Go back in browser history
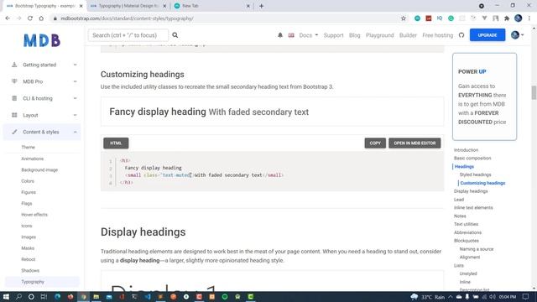Image resolution: width=537 pixels, height=302 pixels. [x=8, y=18]
